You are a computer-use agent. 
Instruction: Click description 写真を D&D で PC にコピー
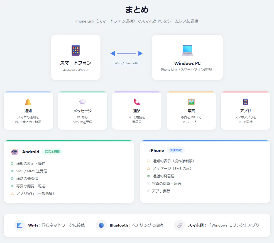click(191, 119)
